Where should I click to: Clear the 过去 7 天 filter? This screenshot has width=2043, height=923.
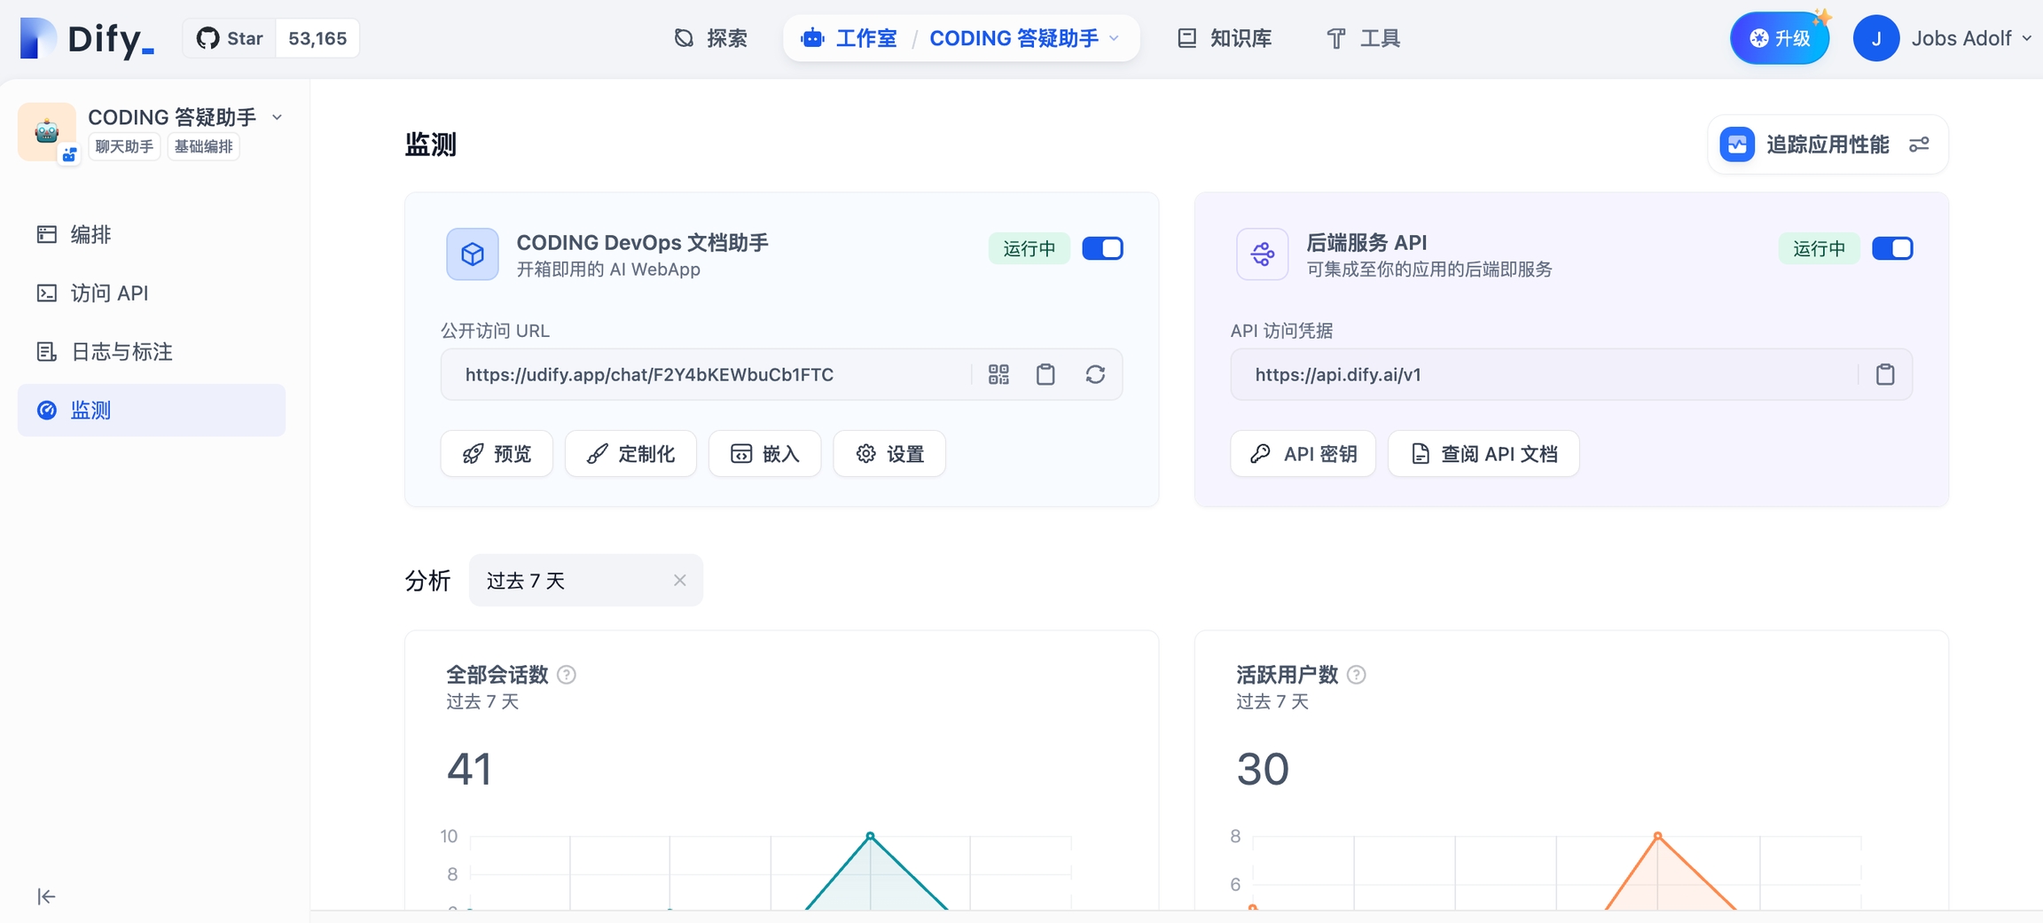tap(679, 581)
